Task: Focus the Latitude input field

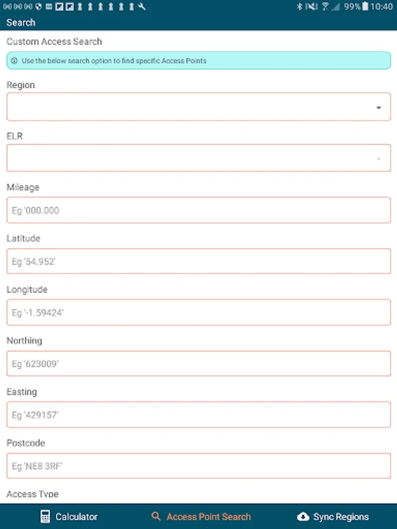Action: (x=198, y=261)
